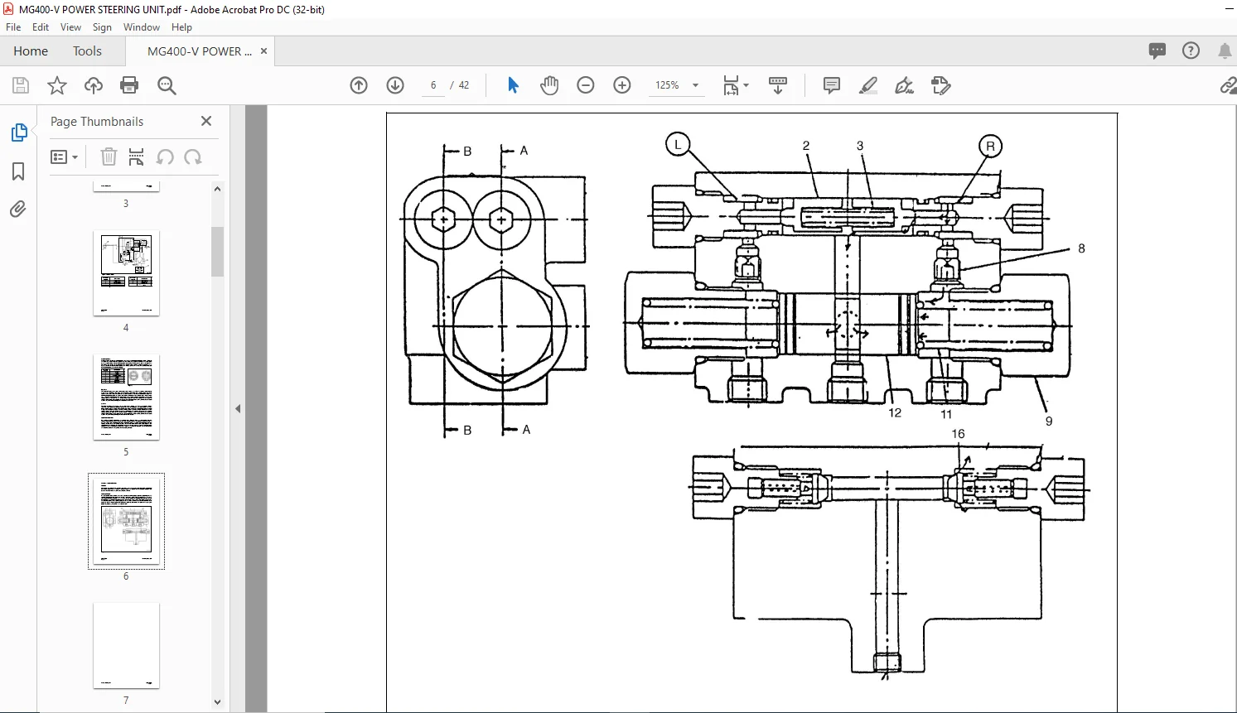Choose the Selection arrow tool
The height and width of the screenshot is (713, 1237).
click(513, 85)
